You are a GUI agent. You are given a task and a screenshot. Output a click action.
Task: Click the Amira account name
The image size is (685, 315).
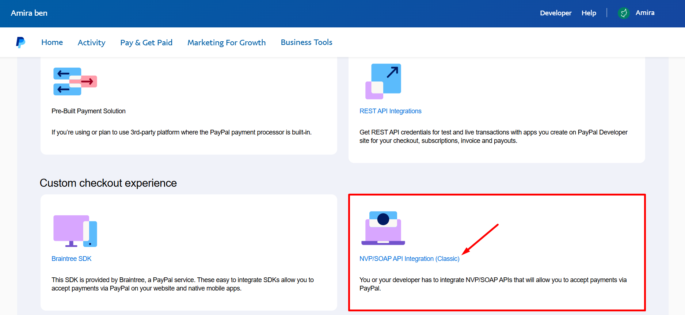point(645,13)
